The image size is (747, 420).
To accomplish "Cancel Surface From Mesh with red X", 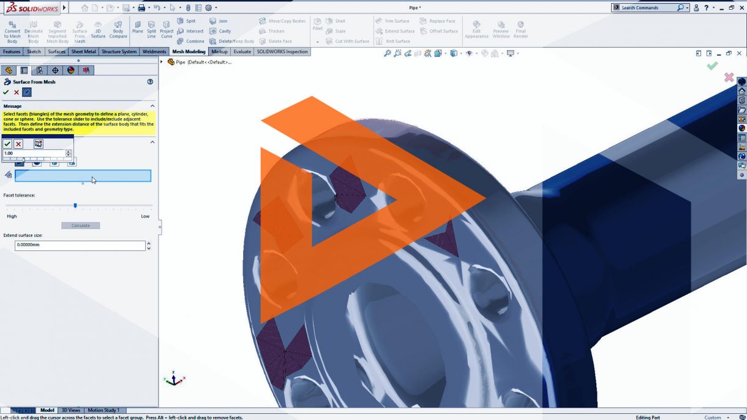I will click(17, 92).
